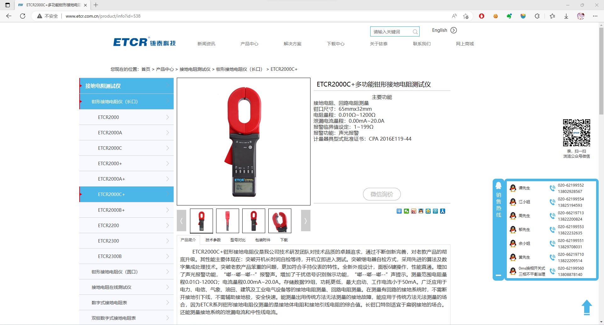Viewport: 604px width, 325px height.
Task: Chat with 江小姐 via QQ icon
Action: pyautogui.click(x=513, y=202)
